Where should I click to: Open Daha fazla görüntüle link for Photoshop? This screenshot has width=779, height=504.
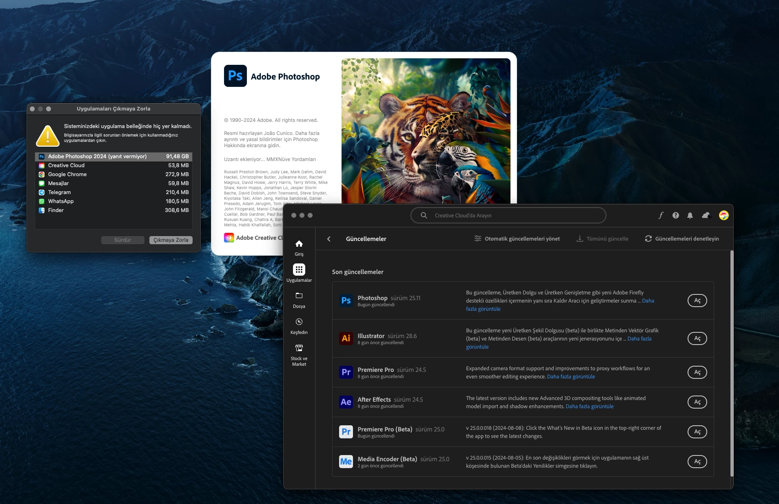pos(483,309)
